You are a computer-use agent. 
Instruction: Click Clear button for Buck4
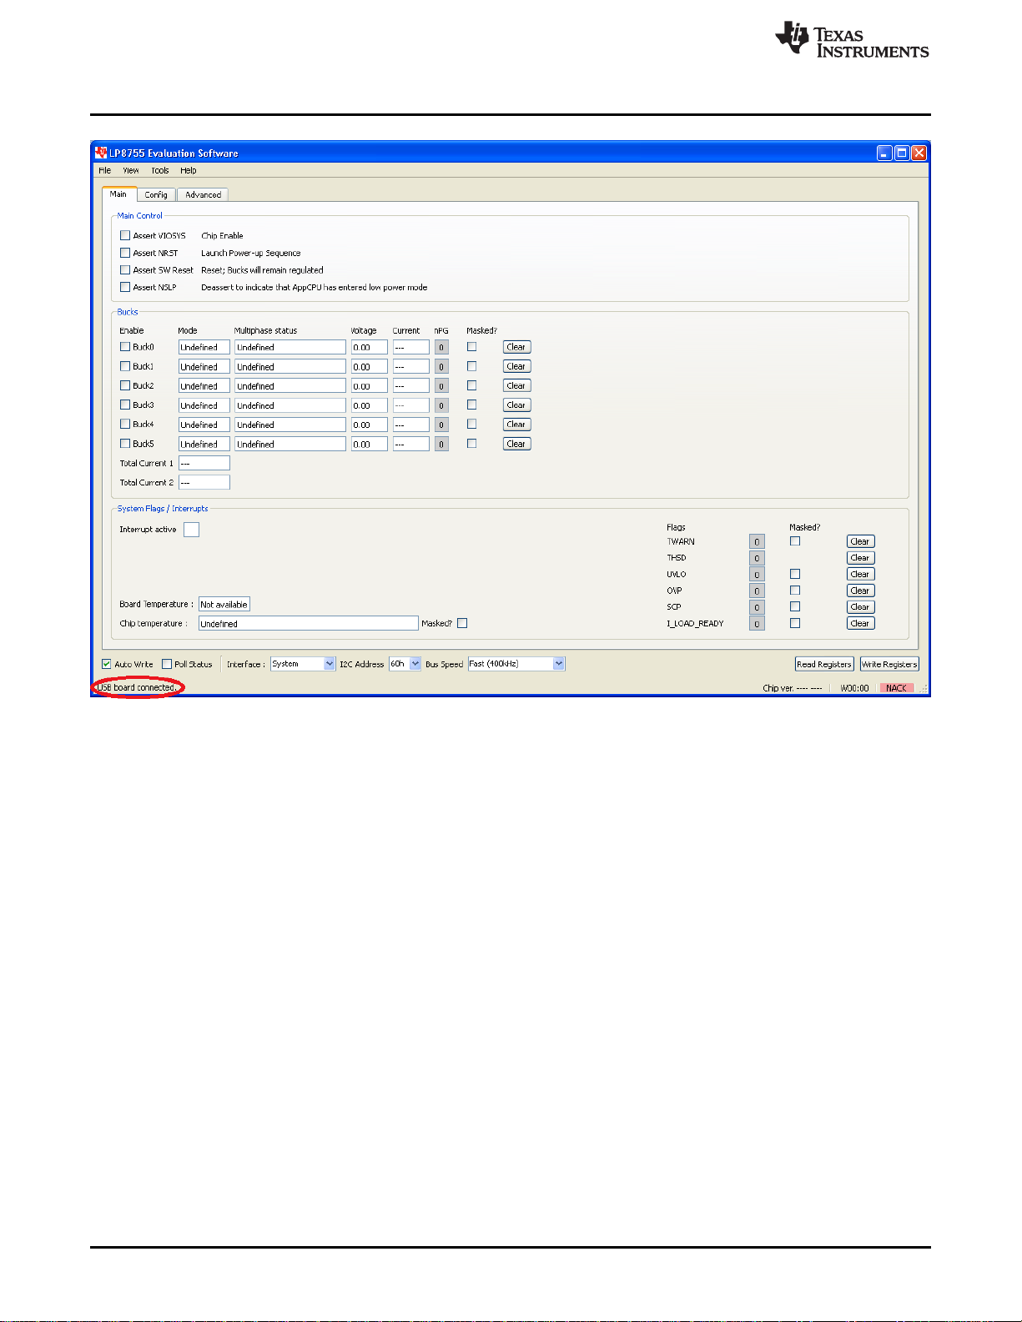[516, 425]
